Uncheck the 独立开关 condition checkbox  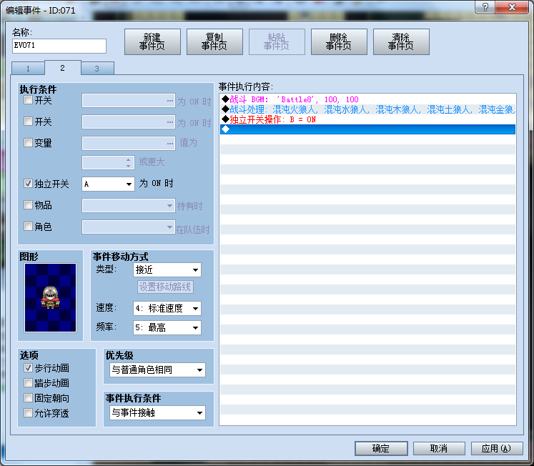(28, 184)
